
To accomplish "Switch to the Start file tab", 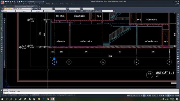I will (x=4, y=6).
